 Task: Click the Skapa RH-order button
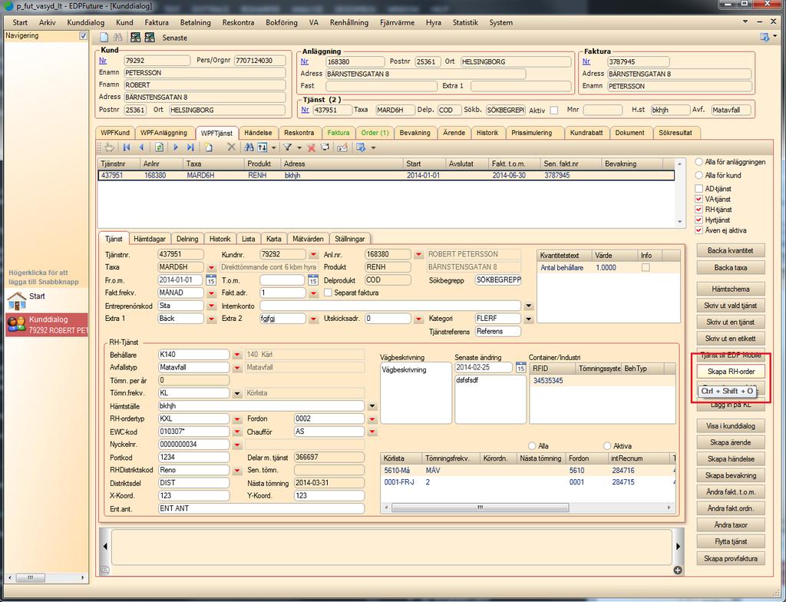731,372
